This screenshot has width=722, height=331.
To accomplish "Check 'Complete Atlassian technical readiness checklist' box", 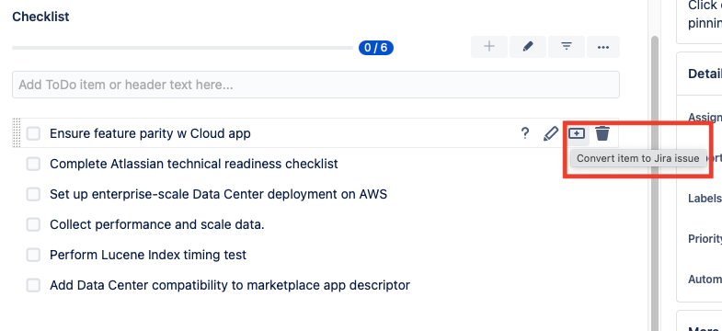I will pyautogui.click(x=33, y=164).
